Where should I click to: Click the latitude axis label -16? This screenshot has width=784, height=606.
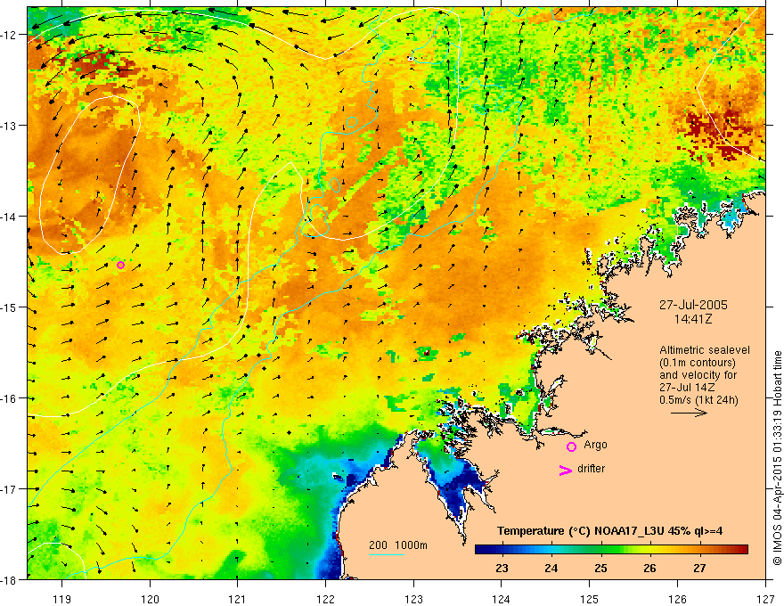[10, 398]
